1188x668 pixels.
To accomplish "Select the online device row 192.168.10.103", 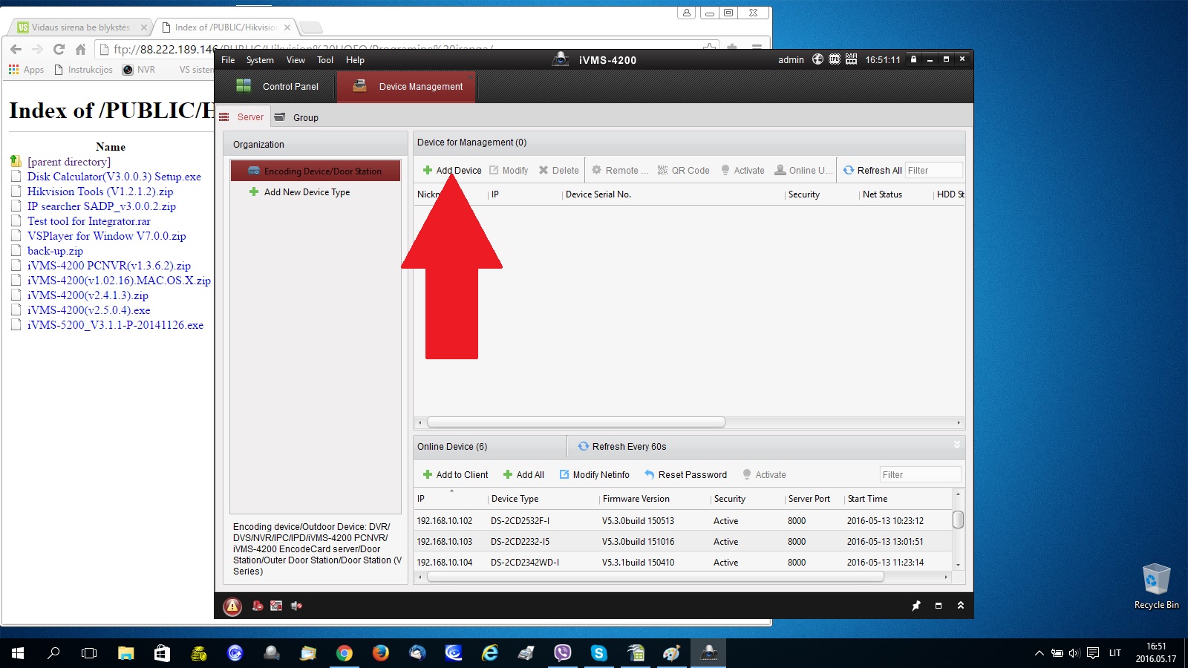I will click(x=682, y=542).
